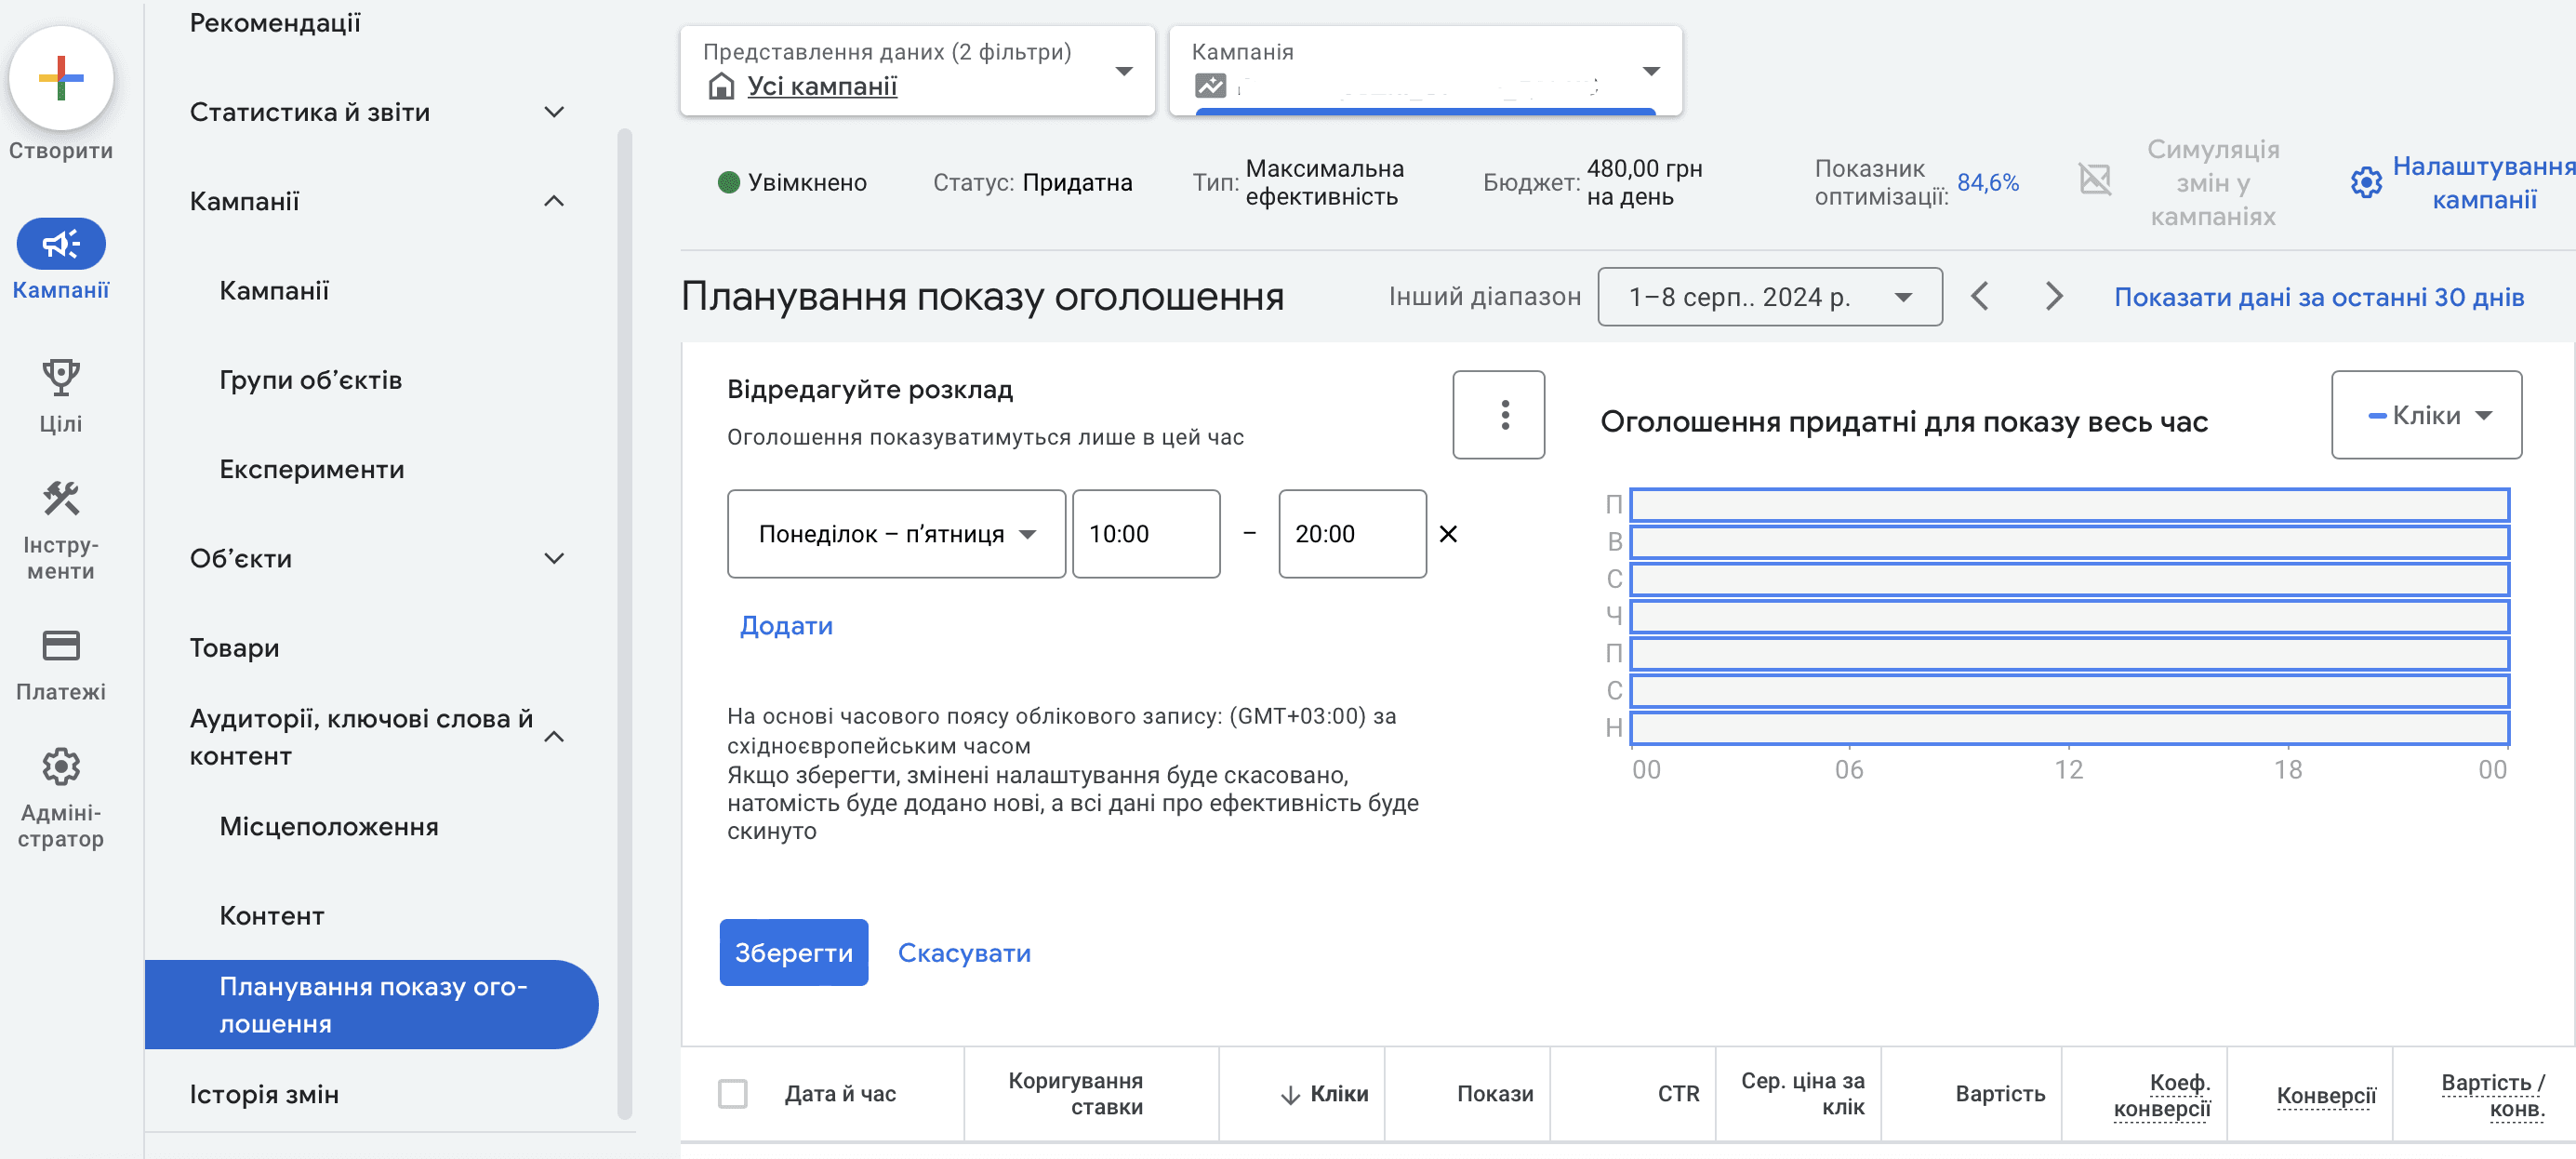Open date range 1–8 серп. 2024 dropdown
Image resolution: width=2576 pixels, height=1159 pixels.
click(1770, 296)
